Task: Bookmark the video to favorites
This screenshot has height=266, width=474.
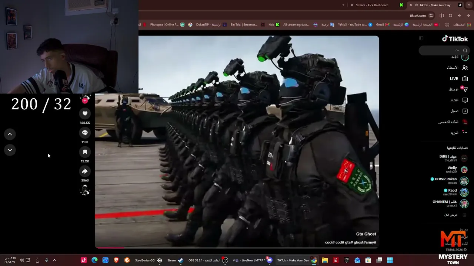Action: 85,152
